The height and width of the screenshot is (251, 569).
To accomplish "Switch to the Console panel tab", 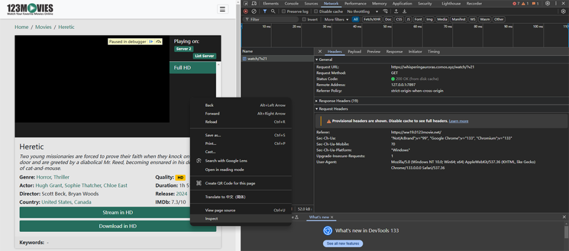I will tap(291, 4).
